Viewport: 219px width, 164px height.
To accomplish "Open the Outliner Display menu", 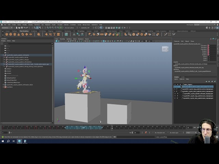I will point(3,41).
